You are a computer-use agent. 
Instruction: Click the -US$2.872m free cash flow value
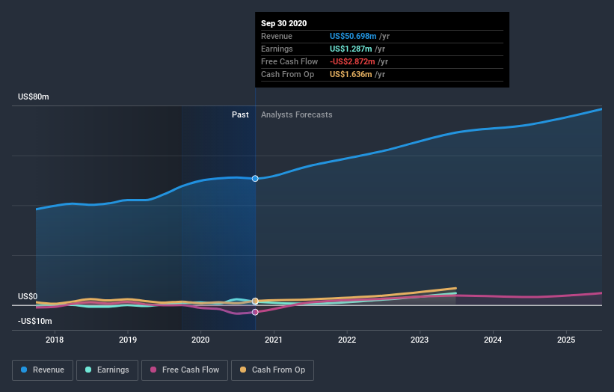coord(352,61)
